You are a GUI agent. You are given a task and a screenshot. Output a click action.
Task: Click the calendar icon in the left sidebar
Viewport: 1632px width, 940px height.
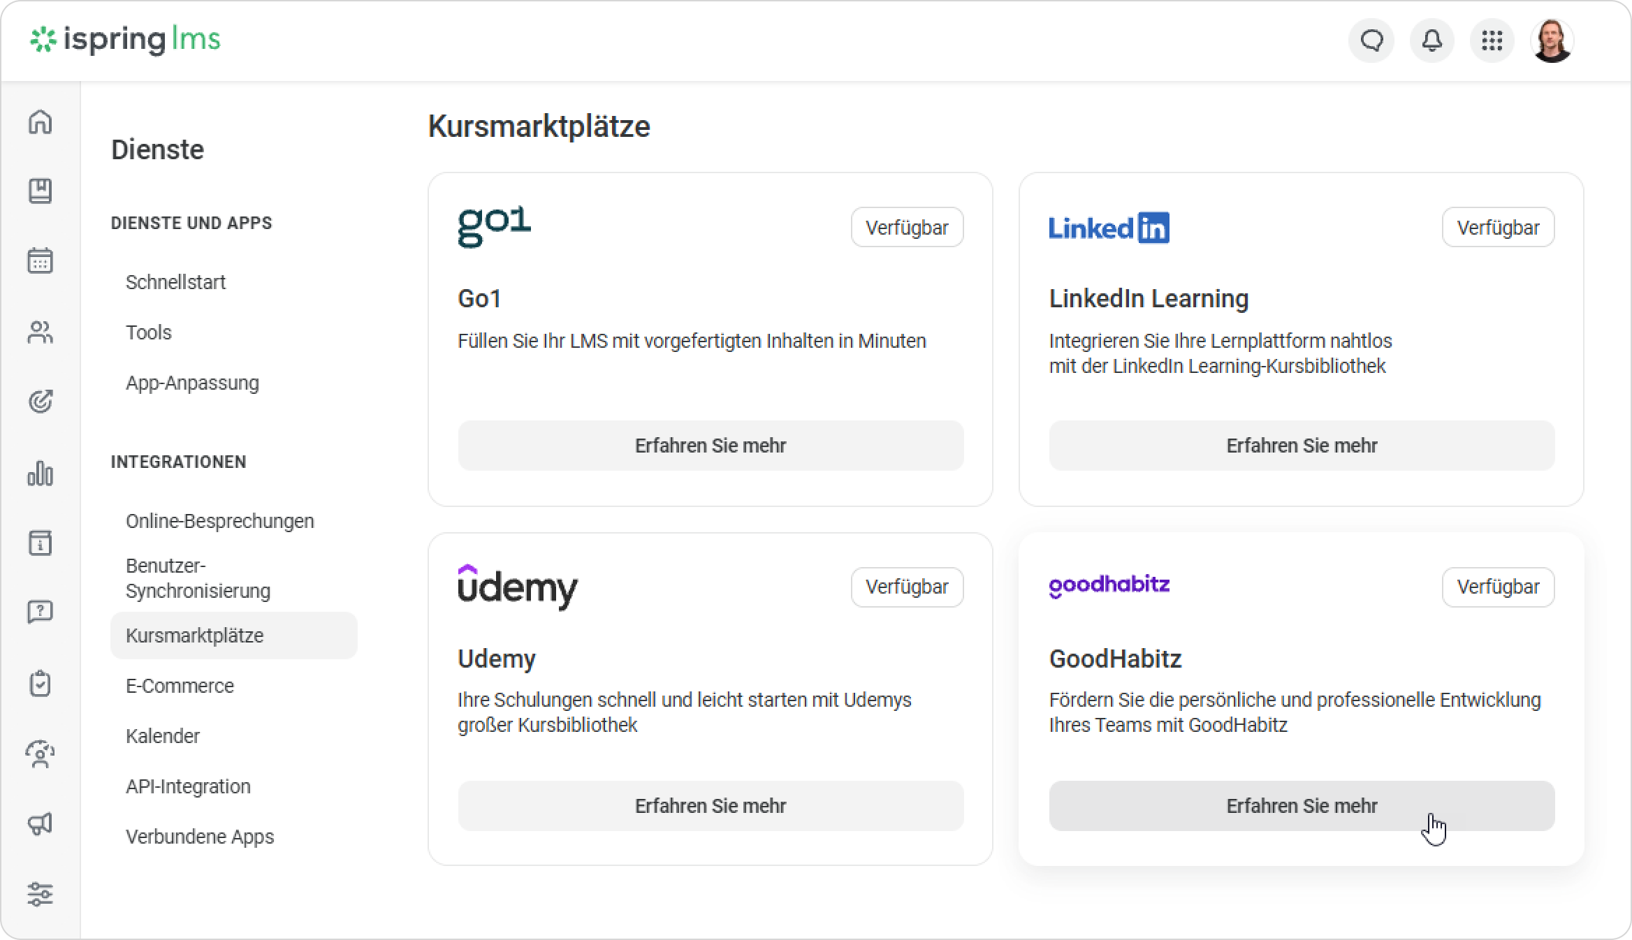click(40, 261)
